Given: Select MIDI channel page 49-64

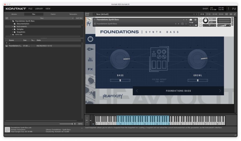Looking at the screenshot, I should pyautogui.click(x=221, y=14).
